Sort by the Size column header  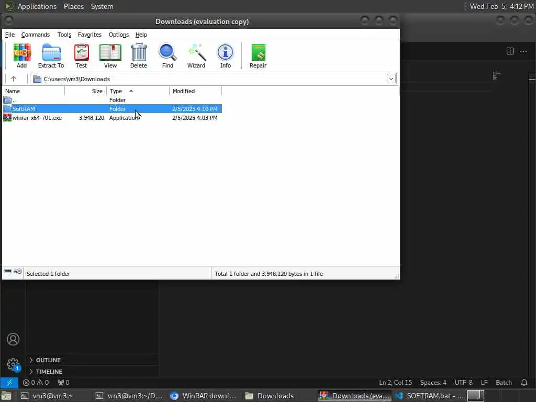(86, 91)
